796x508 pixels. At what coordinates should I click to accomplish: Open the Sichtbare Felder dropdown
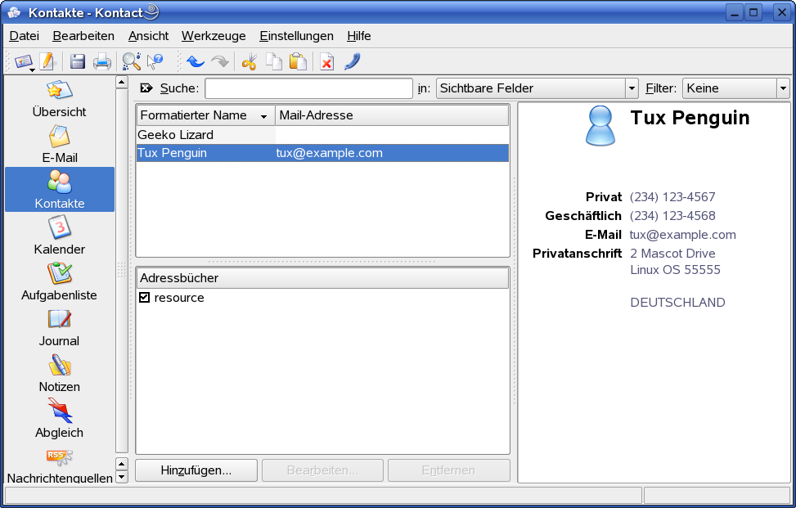click(537, 88)
